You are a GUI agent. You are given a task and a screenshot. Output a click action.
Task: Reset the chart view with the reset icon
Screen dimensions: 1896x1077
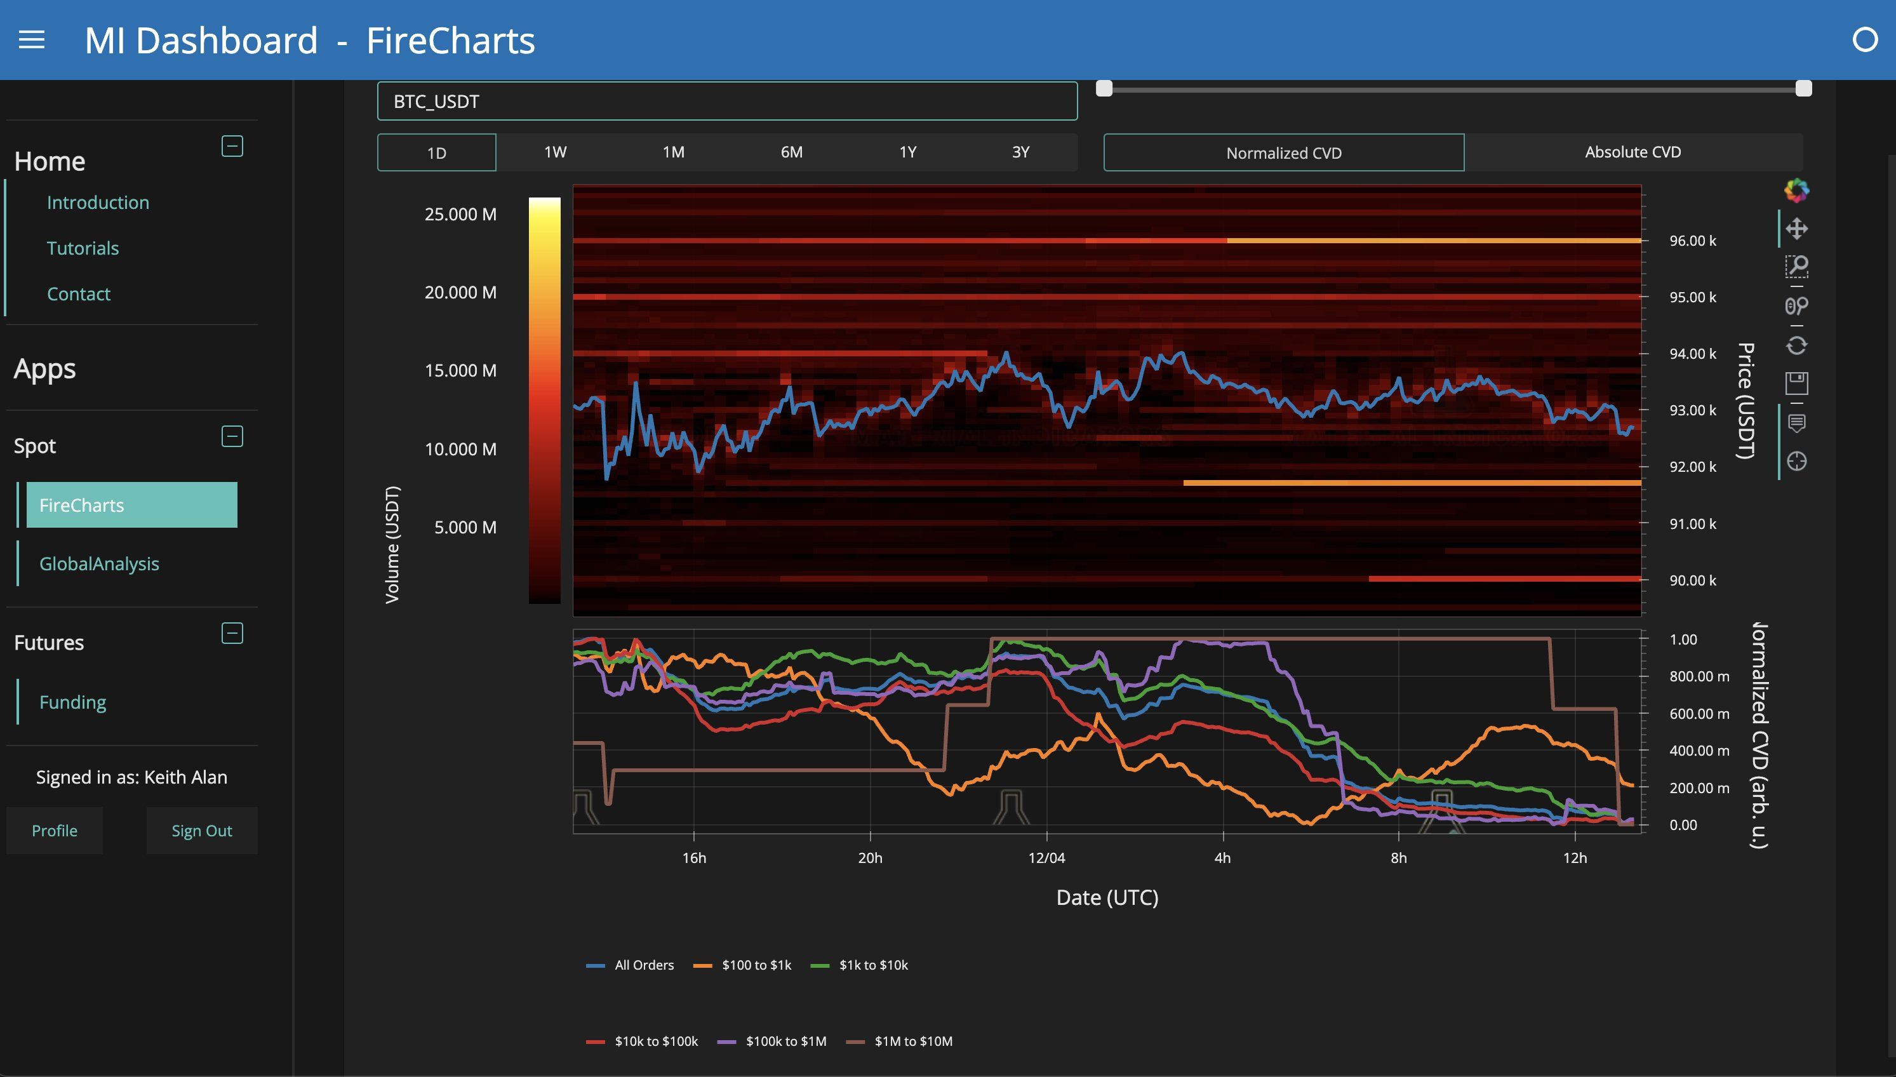point(1798,345)
